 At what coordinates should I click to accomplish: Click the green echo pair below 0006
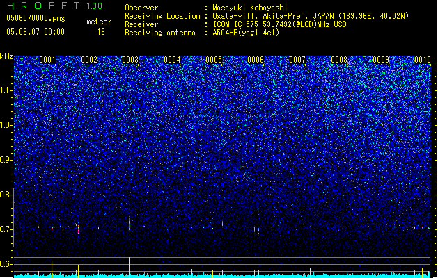pos(256,231)
